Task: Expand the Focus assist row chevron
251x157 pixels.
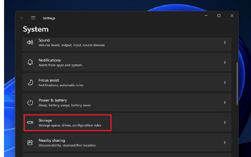Action: pos(225,82)
